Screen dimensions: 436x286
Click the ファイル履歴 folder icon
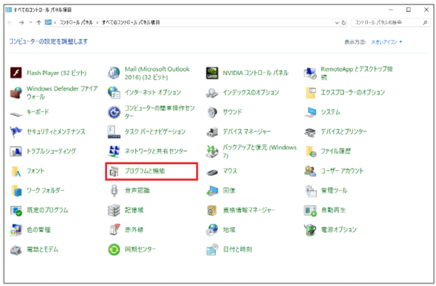[311, 151]
